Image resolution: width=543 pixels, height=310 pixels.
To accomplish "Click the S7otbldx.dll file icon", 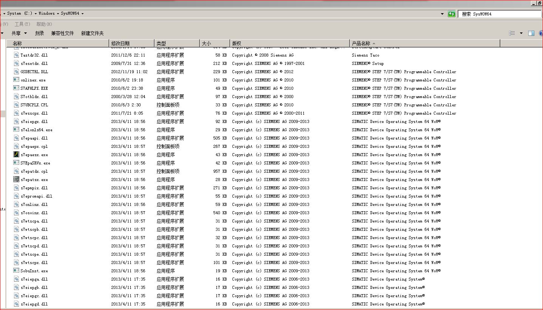I will [16, 97].
